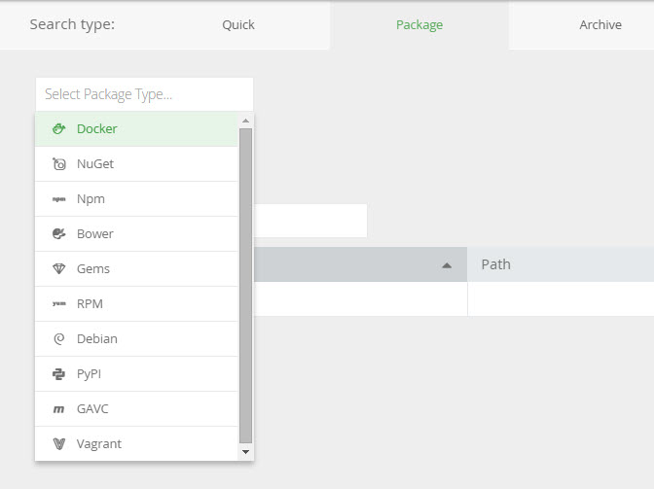The width and height of the screenshot is (654, 489).
Task: Click the Docker whale icon
Action: point(58,128)
